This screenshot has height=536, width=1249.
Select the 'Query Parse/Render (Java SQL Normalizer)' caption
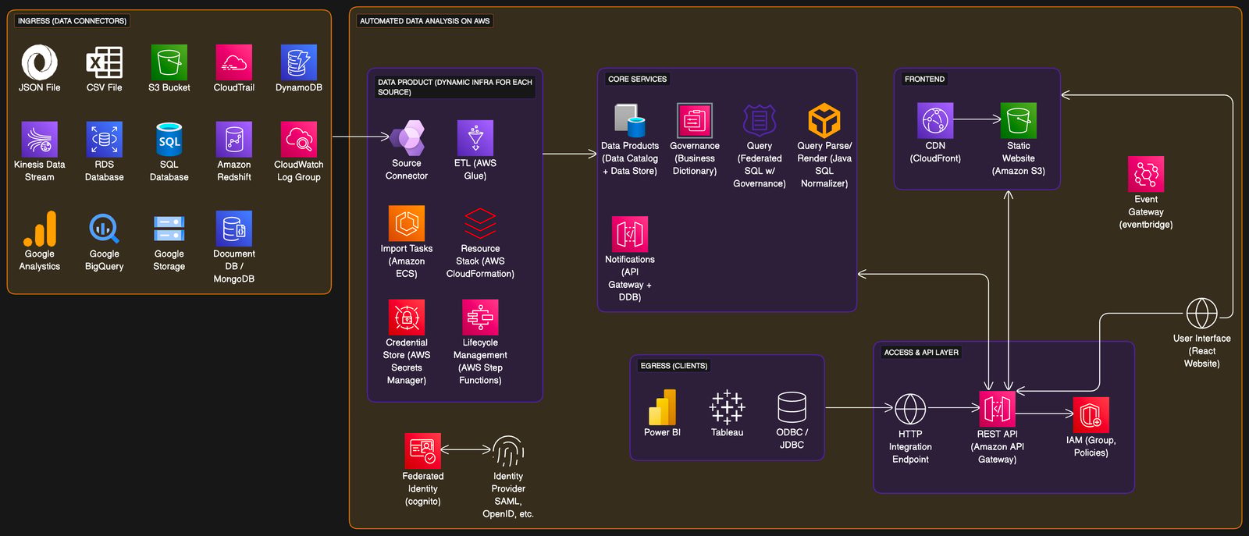pos(824,165)
